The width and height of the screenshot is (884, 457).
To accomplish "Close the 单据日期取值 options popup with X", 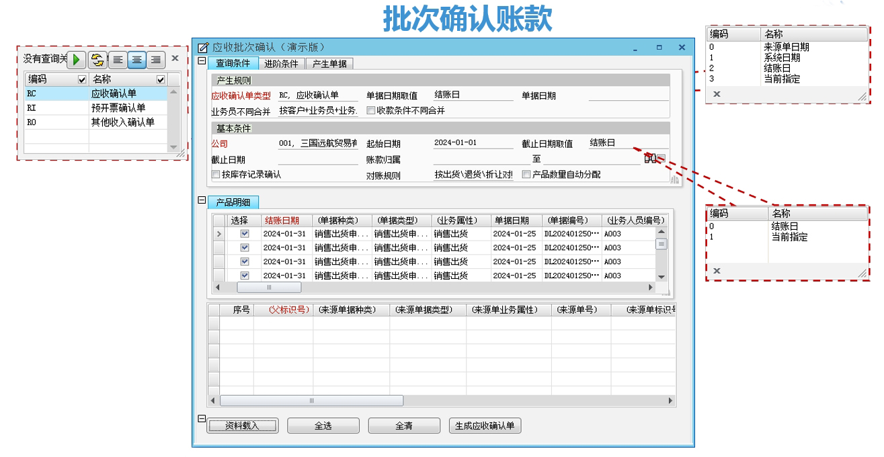I will (717, 94).
